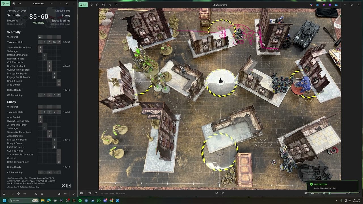Click the Went first checkmark for Schmidty
Screen dimensions: 363x204
click(40, 37)
